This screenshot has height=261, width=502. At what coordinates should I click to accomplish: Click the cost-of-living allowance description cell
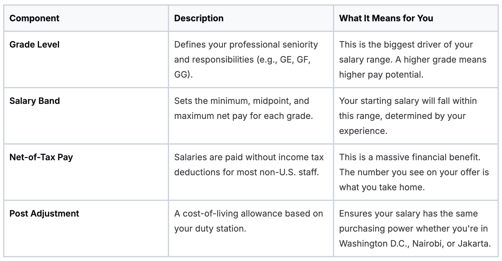pos(248,214)
